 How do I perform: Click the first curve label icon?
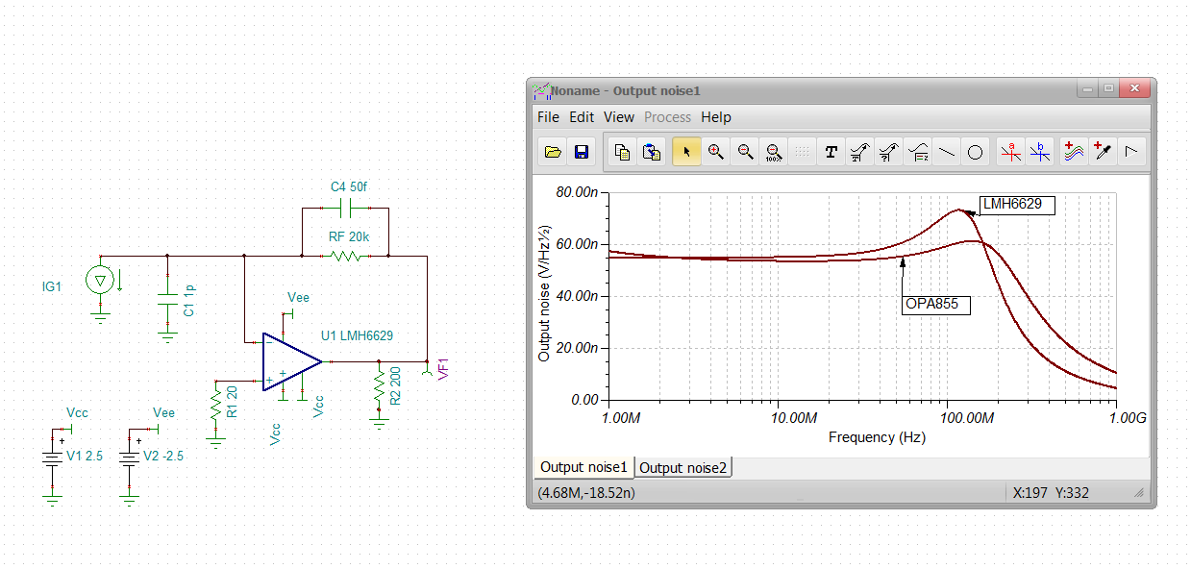(x=860, y=152)
